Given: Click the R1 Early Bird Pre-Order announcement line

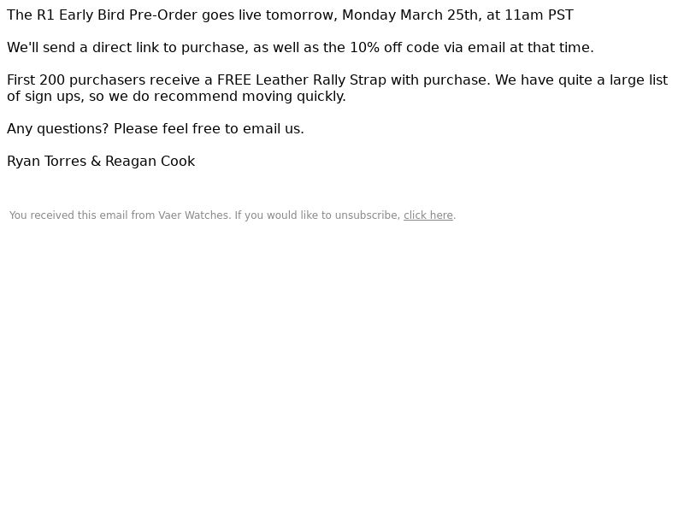Looking at the screenshot, I should coord(290,15).
